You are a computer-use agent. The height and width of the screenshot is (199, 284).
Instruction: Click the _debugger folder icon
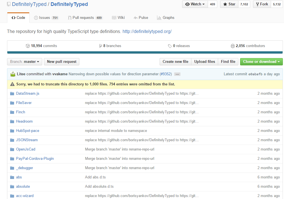tap(12, 168)
